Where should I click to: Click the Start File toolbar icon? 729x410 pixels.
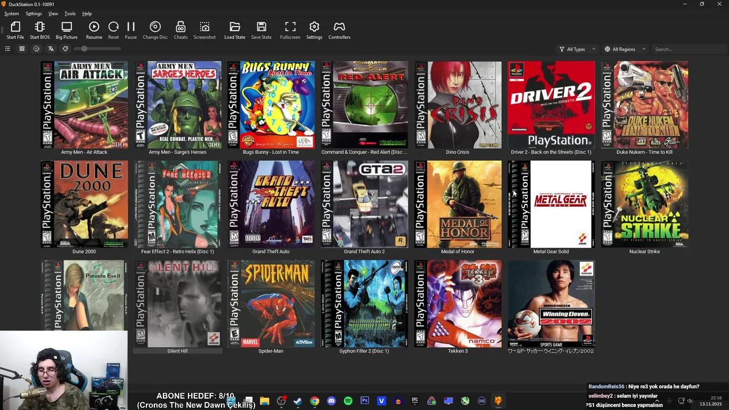coord(15,30)
